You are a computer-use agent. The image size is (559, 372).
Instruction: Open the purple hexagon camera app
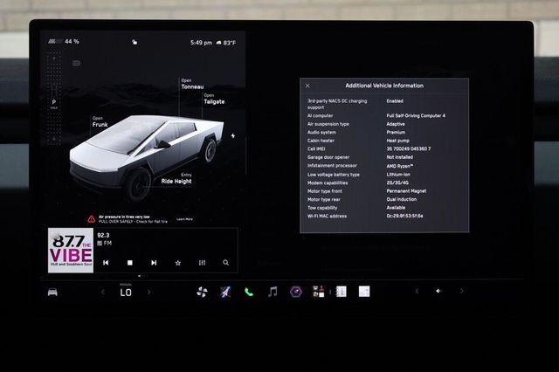(296, 292)
